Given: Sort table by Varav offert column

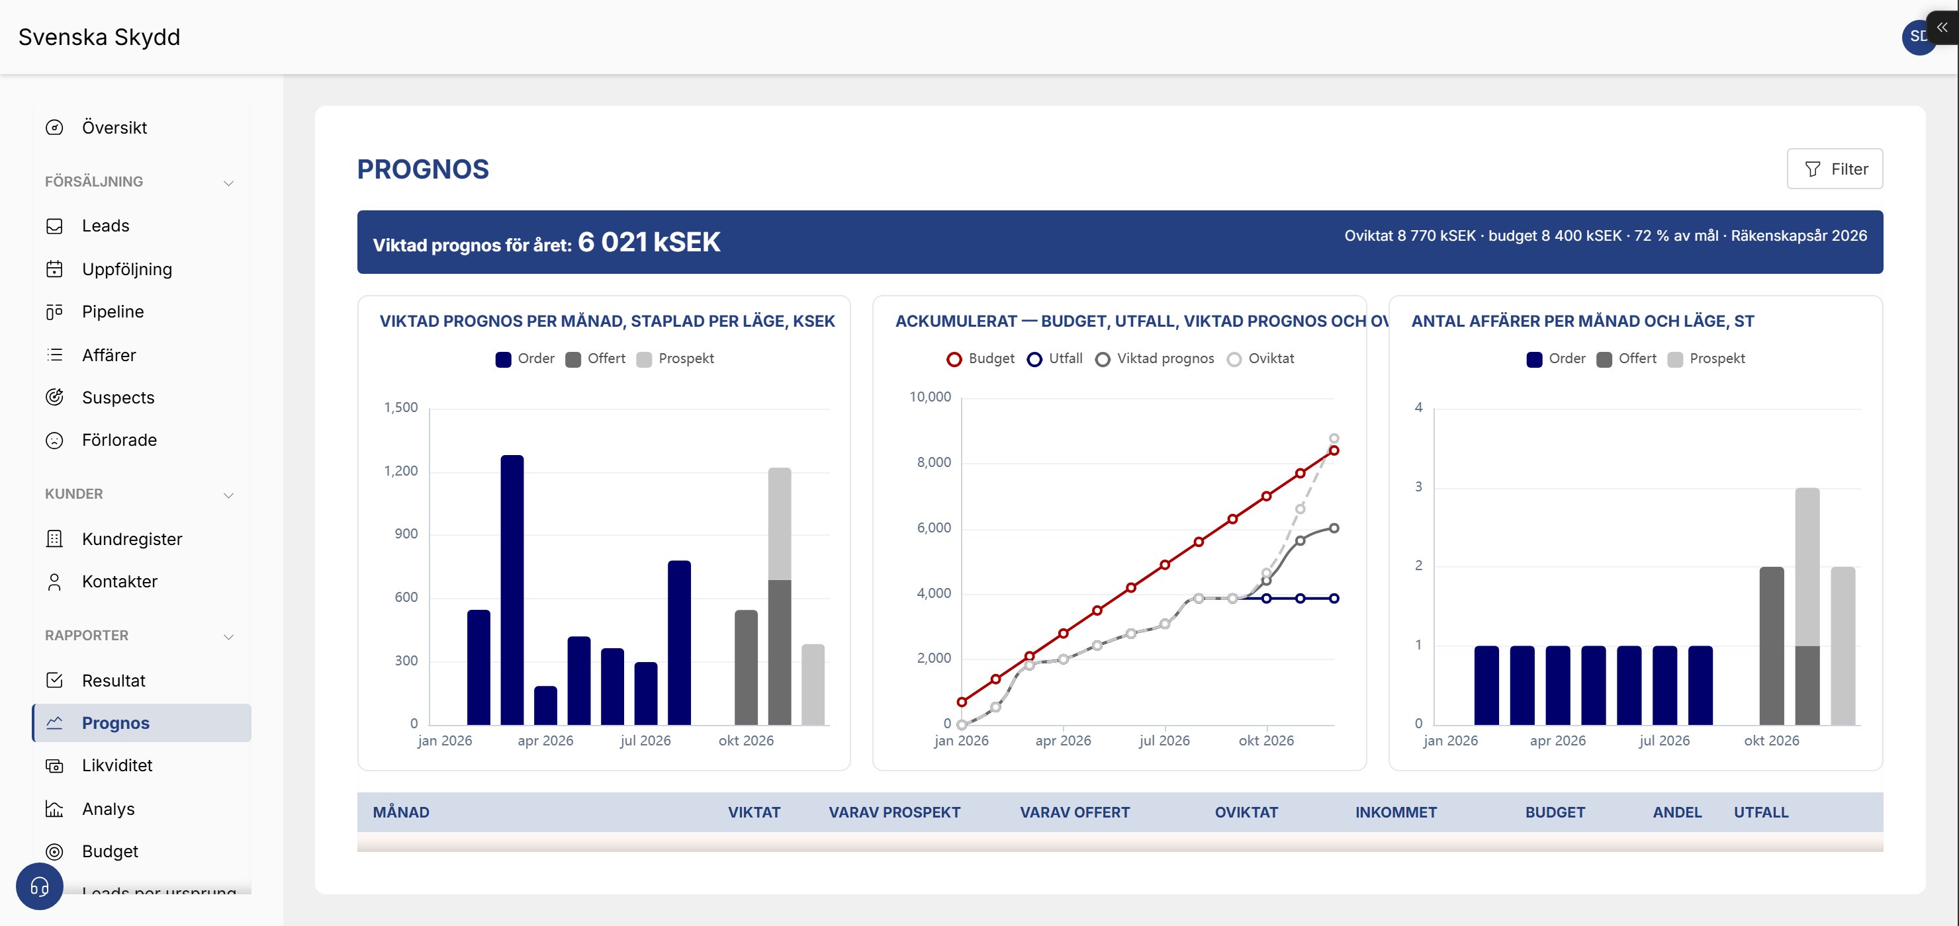Looking at the screenshot, I should 1075,812.
